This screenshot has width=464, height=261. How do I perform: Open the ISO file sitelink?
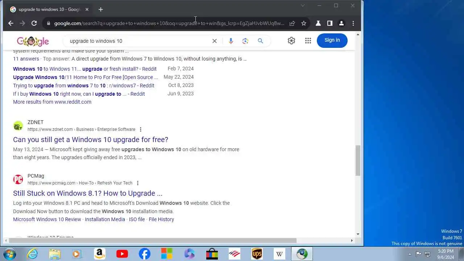(x=137, y=219)
